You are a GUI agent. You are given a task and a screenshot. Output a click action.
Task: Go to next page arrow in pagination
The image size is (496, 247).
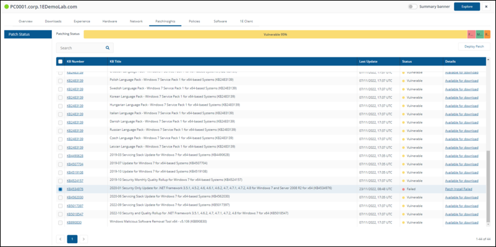83,238
